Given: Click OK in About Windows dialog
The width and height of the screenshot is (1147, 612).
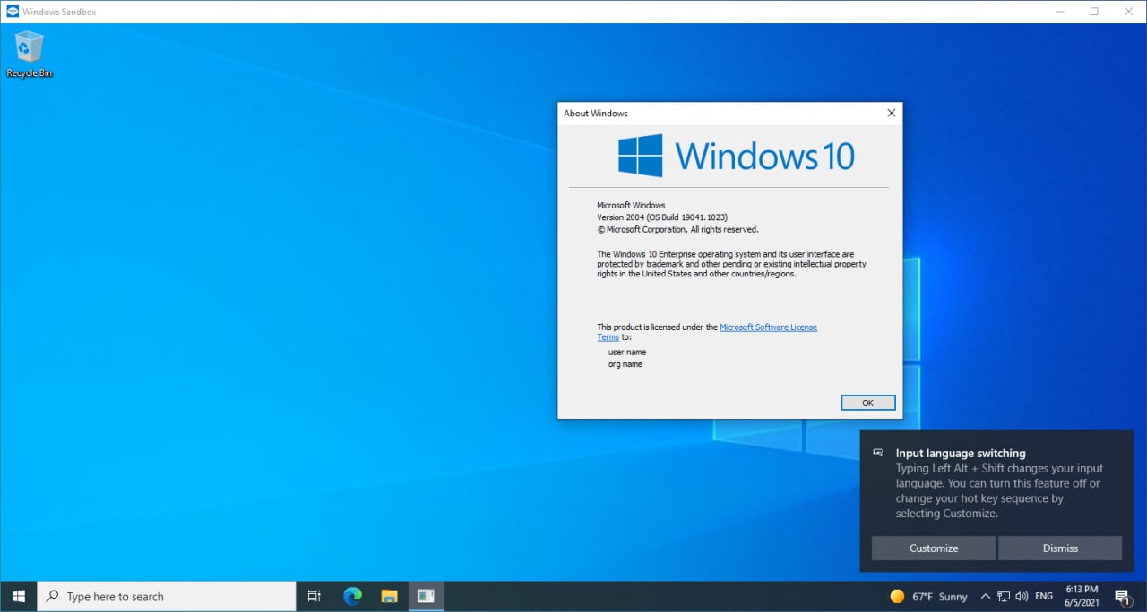Looking at the screenshot, I should [x=867, y=403].
